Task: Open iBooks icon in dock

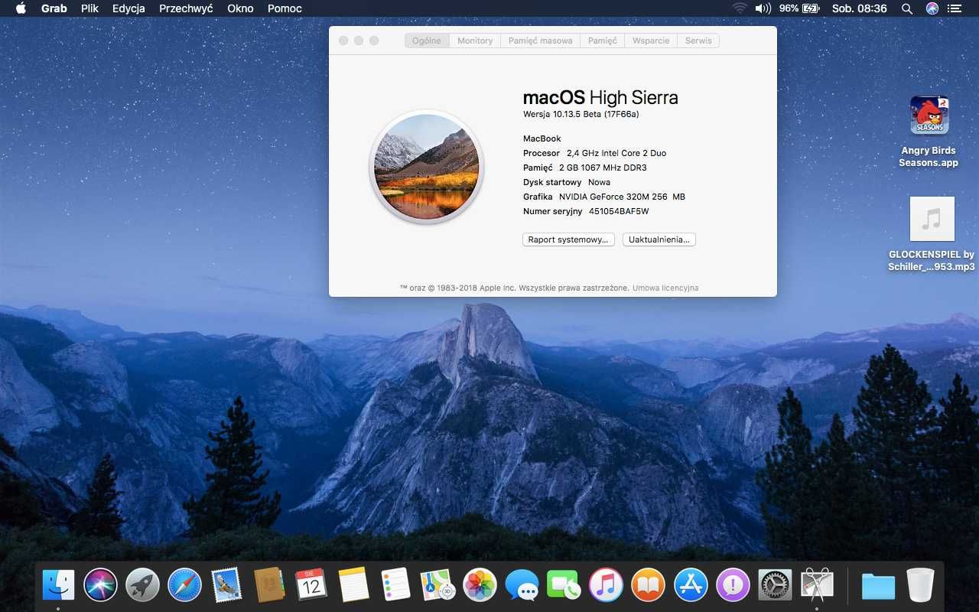Action: [649, 585]
